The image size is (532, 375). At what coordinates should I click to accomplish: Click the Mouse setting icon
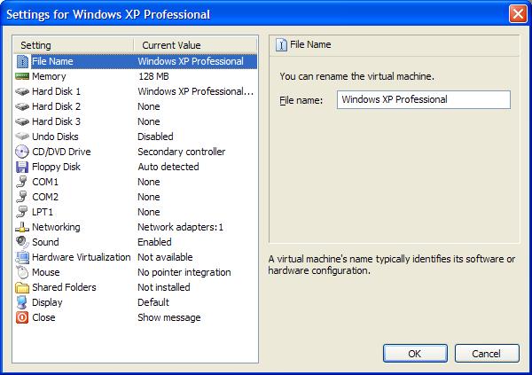[22, 272]
